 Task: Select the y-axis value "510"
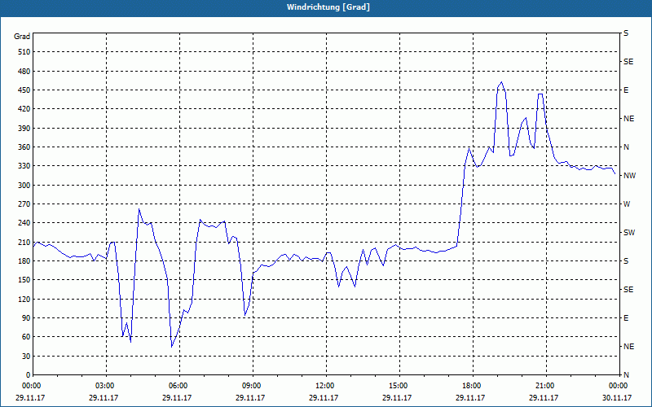pos(24,52)
